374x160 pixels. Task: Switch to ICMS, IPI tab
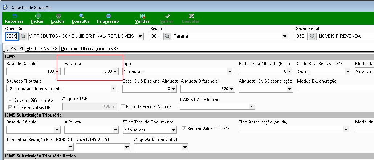click(15, 48)
